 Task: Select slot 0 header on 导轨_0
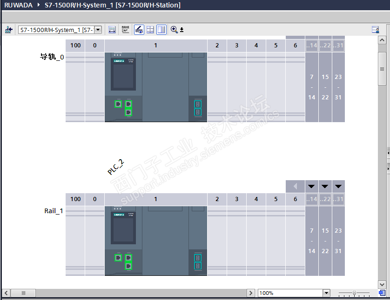coord(95,46)
